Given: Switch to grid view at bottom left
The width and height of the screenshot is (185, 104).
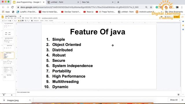Looking at the screenshot, I should (12, 95).
